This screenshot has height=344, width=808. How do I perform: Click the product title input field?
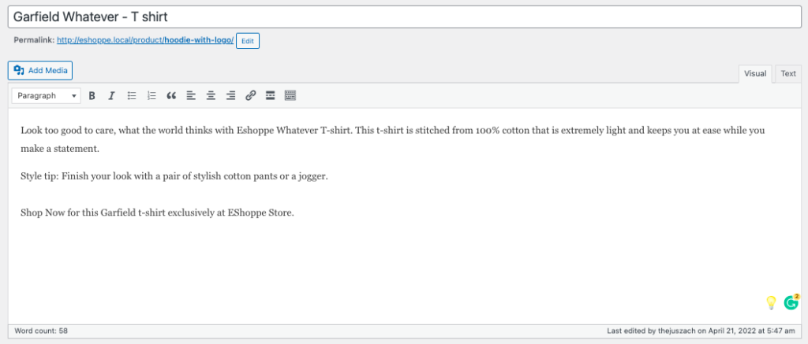[x=404, y=17]
